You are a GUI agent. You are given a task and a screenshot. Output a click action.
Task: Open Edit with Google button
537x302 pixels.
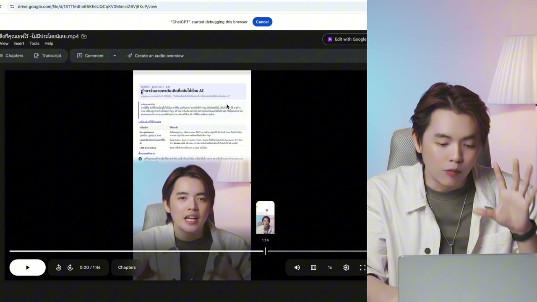[x=346, y=39]
